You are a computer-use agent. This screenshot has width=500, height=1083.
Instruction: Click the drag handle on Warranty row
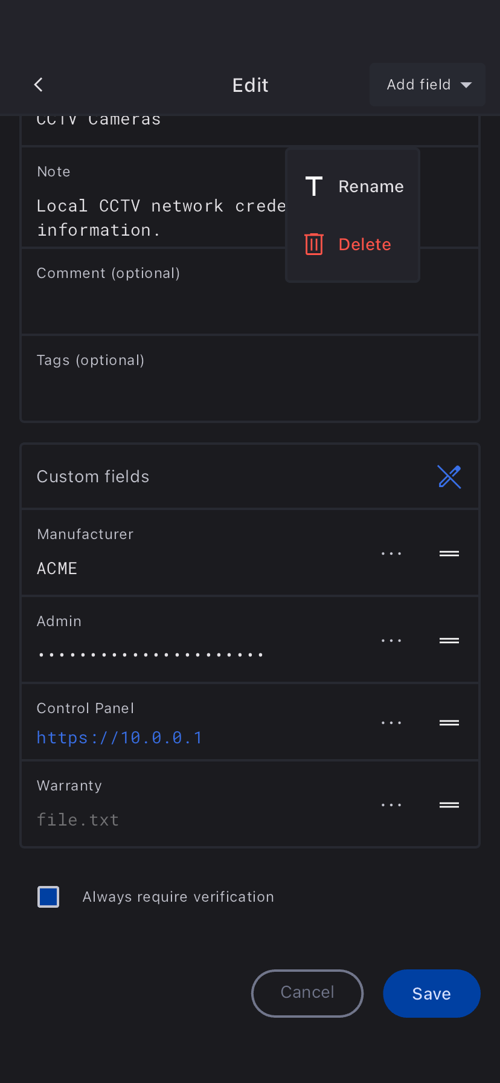449,805
